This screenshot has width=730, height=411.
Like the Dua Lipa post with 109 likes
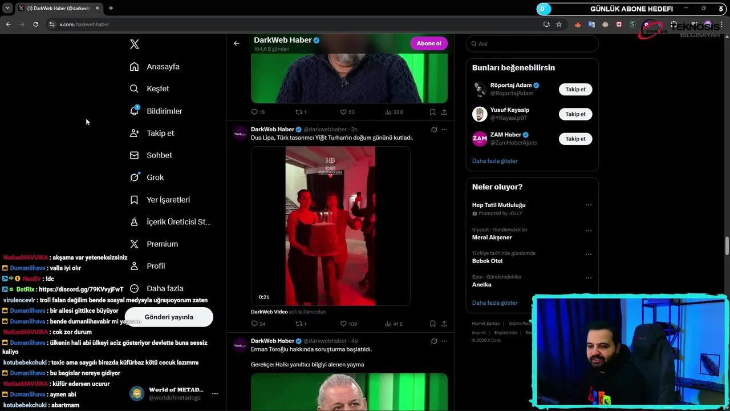pyautogui.click(x=348, y=324)
